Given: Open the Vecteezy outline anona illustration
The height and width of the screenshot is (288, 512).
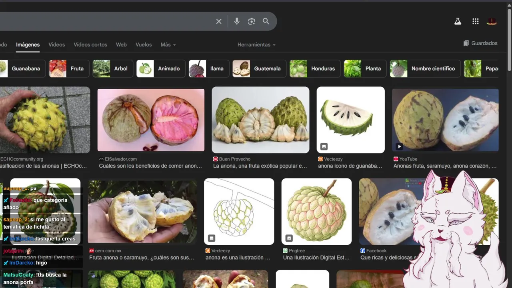Looking at the screenshot, I should pos(239,212).
